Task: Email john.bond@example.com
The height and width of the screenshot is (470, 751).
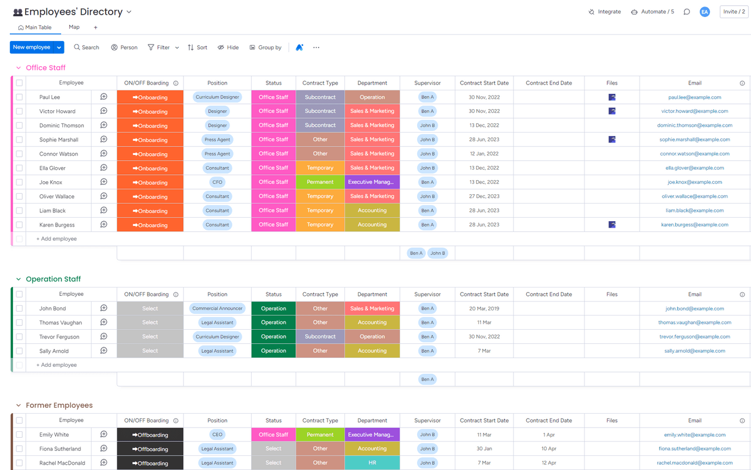Action: click(x=695, y=309)
